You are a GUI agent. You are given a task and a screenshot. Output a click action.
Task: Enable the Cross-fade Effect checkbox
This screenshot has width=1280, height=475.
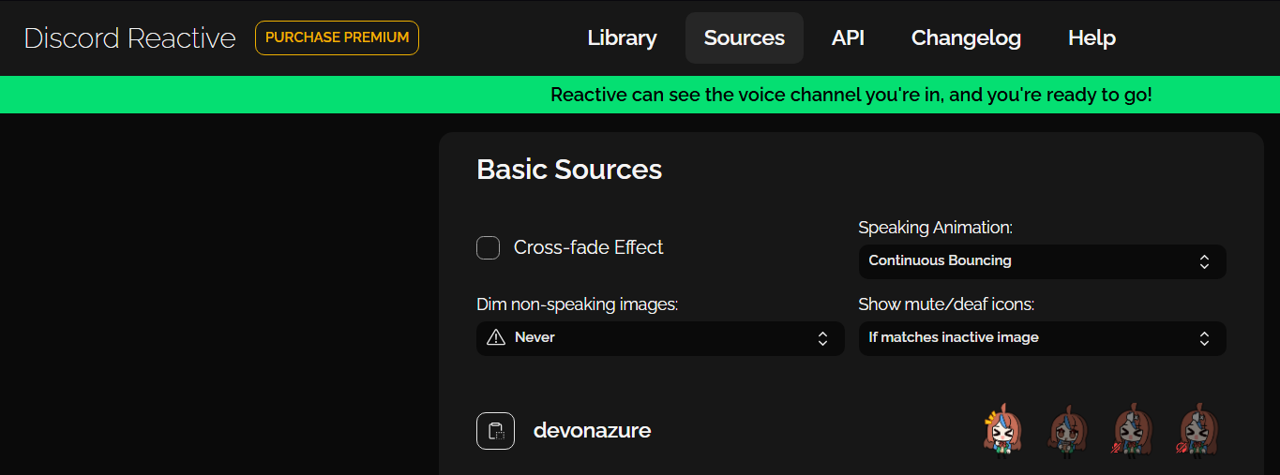[x=488, y=248]
